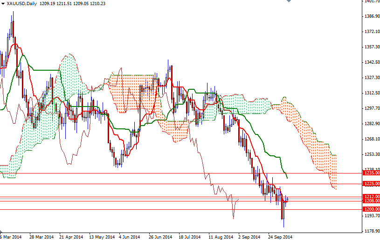Viewport: 380px width, 240px height.
Task: Click the 1268.10 price axis label
Action: pos(372,139)
